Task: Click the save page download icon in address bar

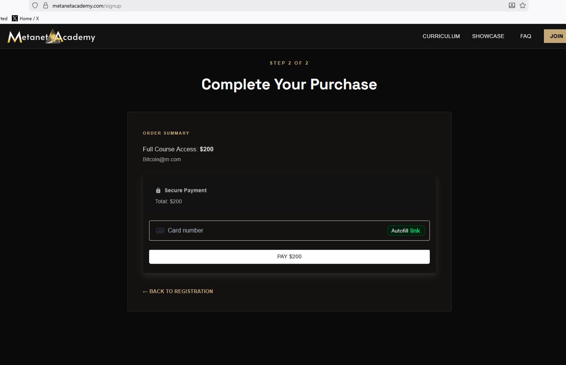Action: [x=512, y=5]
